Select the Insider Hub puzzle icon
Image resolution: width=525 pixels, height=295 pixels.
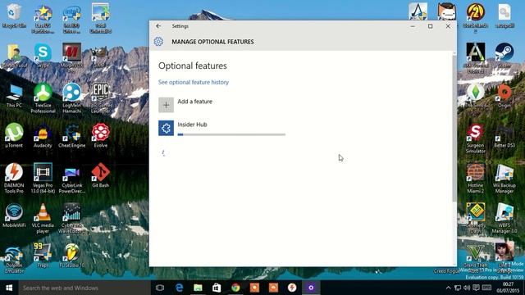coord(166,128)
